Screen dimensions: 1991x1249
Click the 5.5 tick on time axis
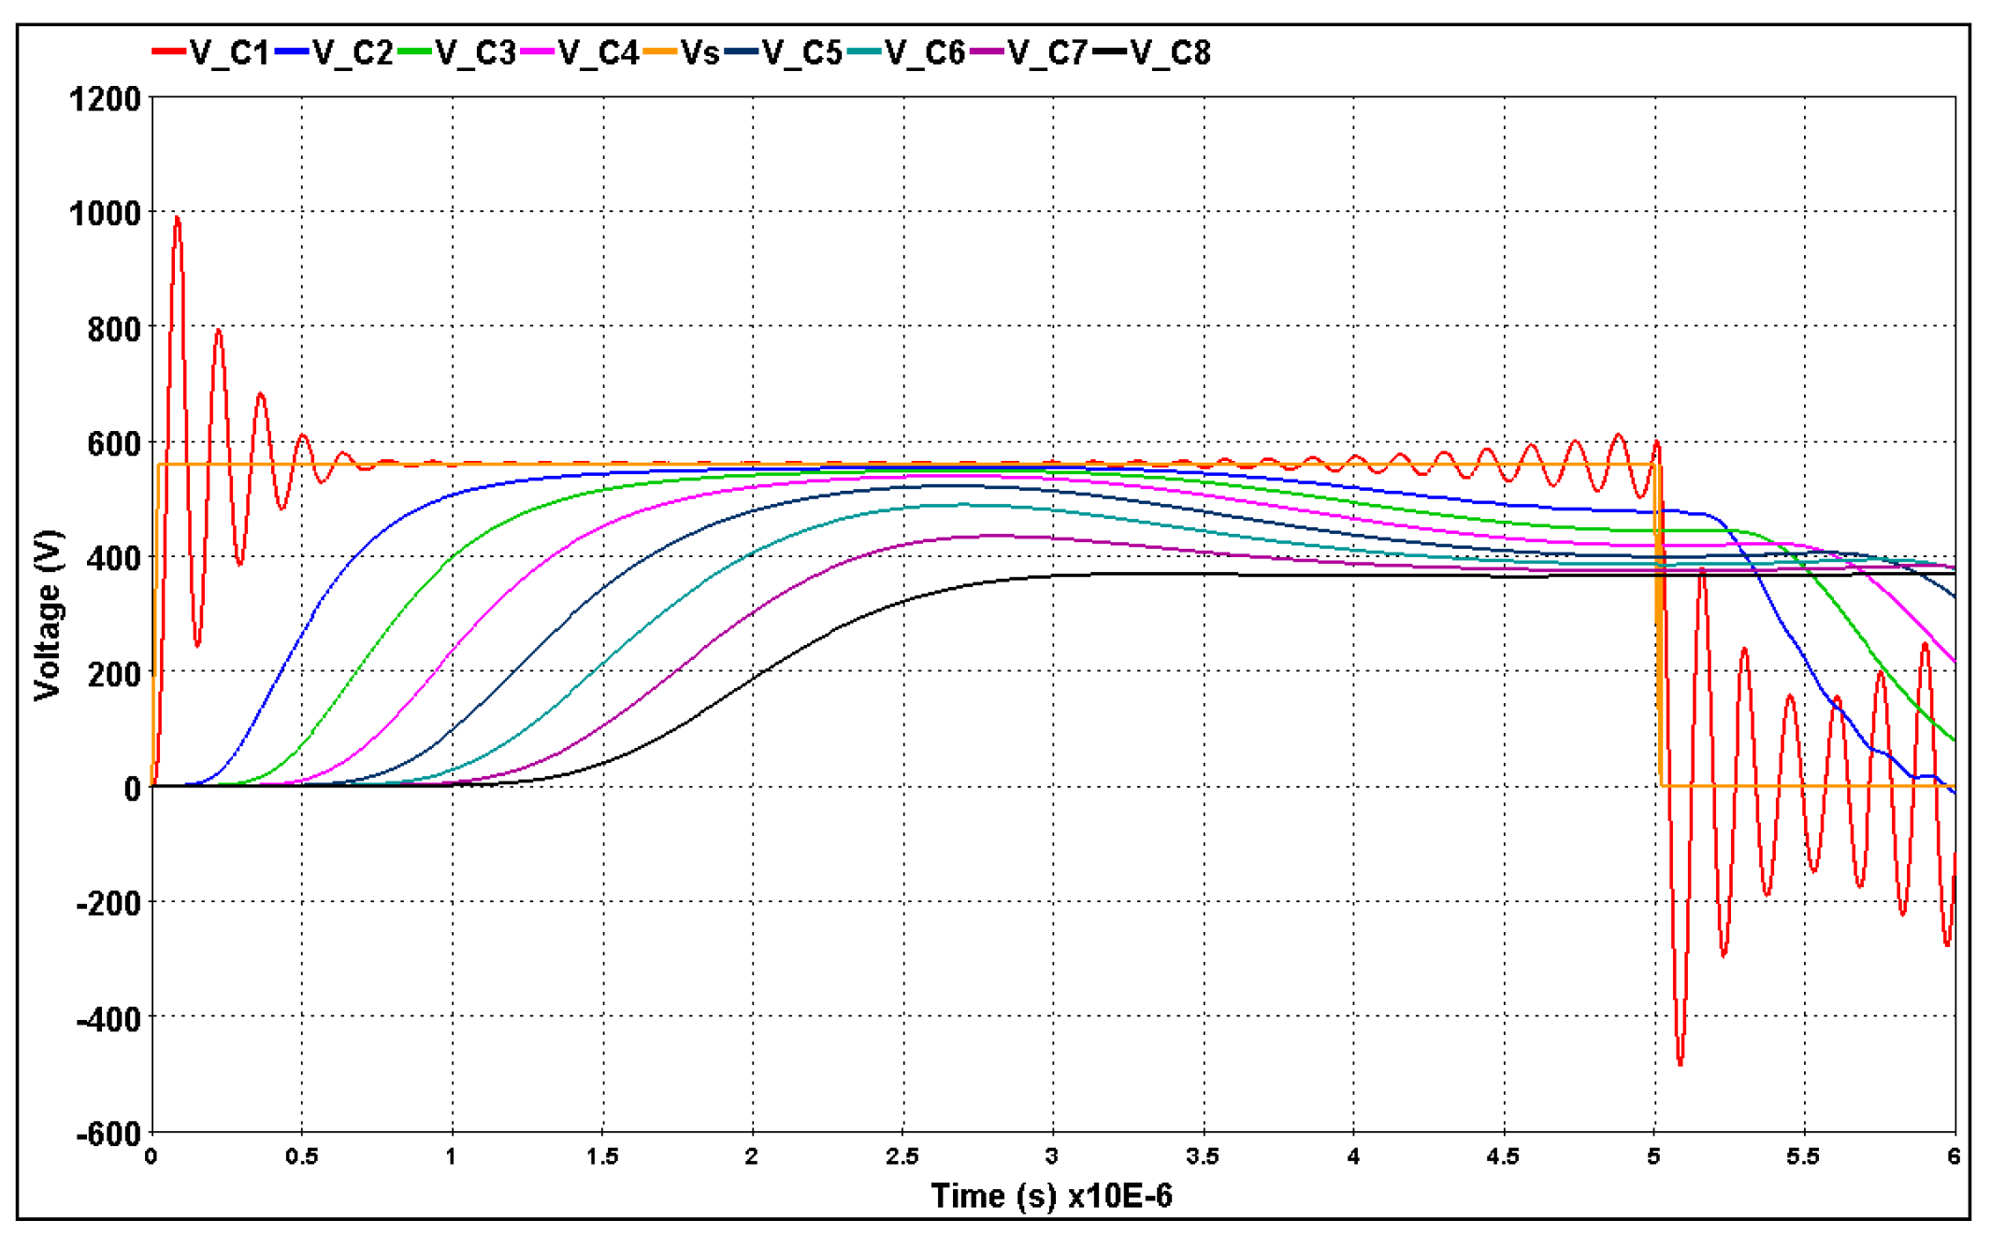[x=1803, y=1157]
